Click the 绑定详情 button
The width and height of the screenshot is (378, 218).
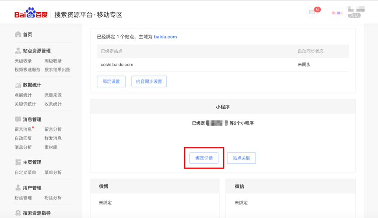click(x=204, y=158)
